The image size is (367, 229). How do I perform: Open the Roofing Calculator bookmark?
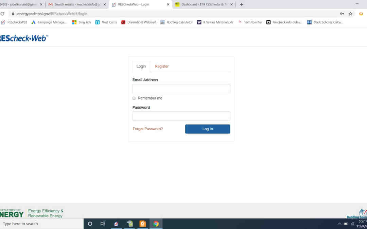[176, 22]
